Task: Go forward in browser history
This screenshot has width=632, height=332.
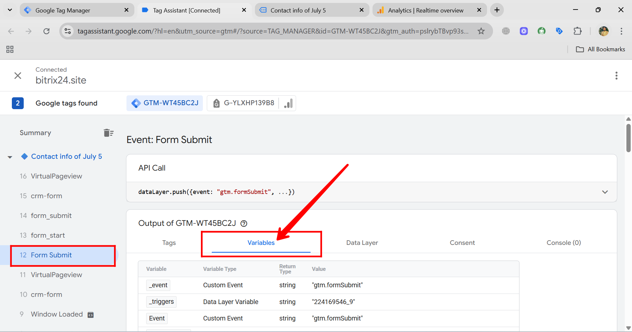Action: point(29,31)
